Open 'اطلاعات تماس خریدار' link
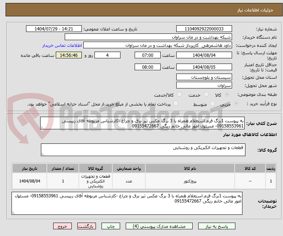 pyautogui.click(x=62, y=45)
